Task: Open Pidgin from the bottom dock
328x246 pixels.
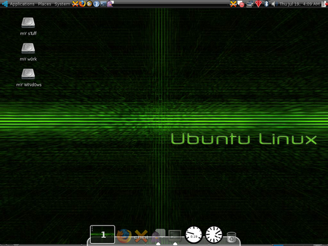Action: point(158,236)
